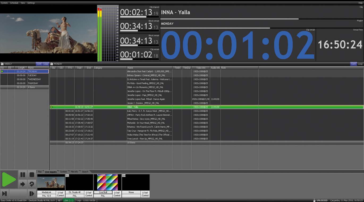The image size is (364, 202).
Task: Click the progress bar under Clip elapsed timer
Action: [139, 17]
